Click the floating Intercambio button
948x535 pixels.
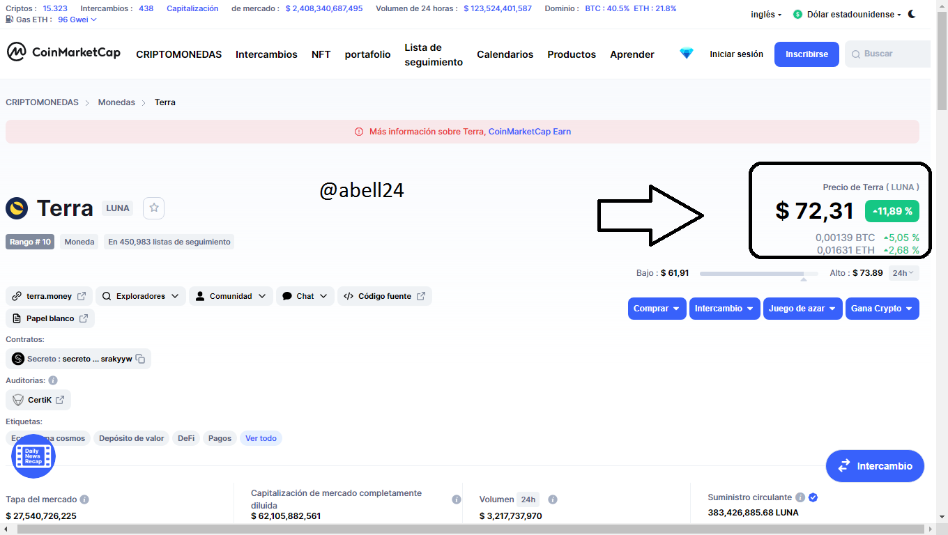(x=875, y=466)
